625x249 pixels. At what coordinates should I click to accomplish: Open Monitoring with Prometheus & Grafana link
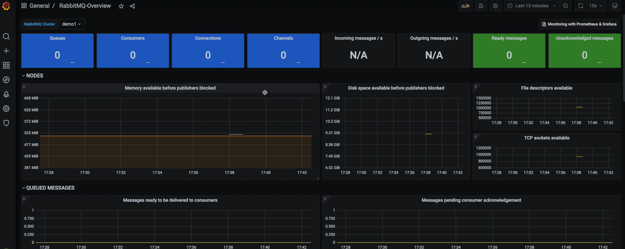[x=579, y=24]
